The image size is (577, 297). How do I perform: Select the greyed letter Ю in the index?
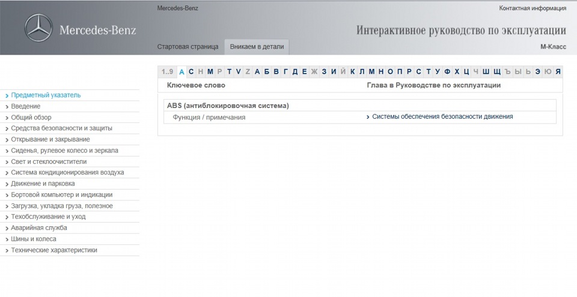pos(548,71)
